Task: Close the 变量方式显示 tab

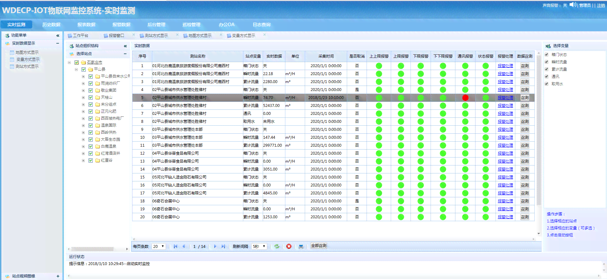Action: 265,35
